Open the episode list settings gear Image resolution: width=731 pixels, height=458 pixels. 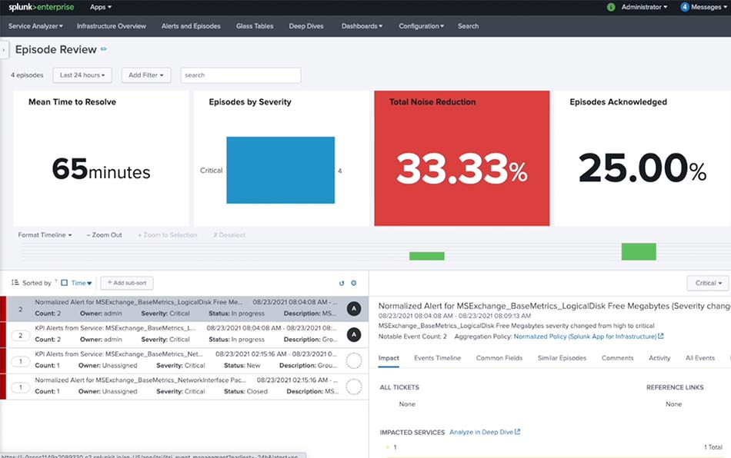[x=354, y=283]
